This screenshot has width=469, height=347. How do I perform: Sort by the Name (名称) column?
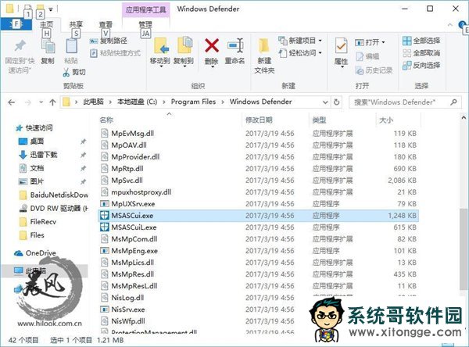point(106,120)
